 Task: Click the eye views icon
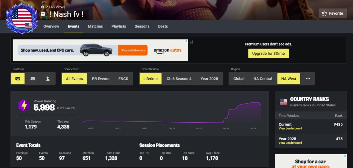point(42,7)
